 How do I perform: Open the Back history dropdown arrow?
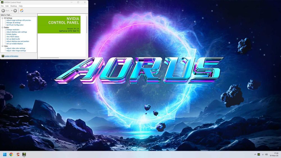12,11
